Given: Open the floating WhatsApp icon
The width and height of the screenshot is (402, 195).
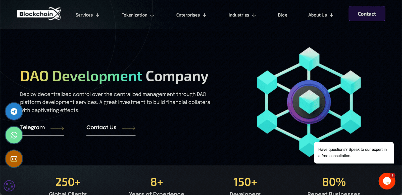Looking at the screenshot, I should pos(14,135).
